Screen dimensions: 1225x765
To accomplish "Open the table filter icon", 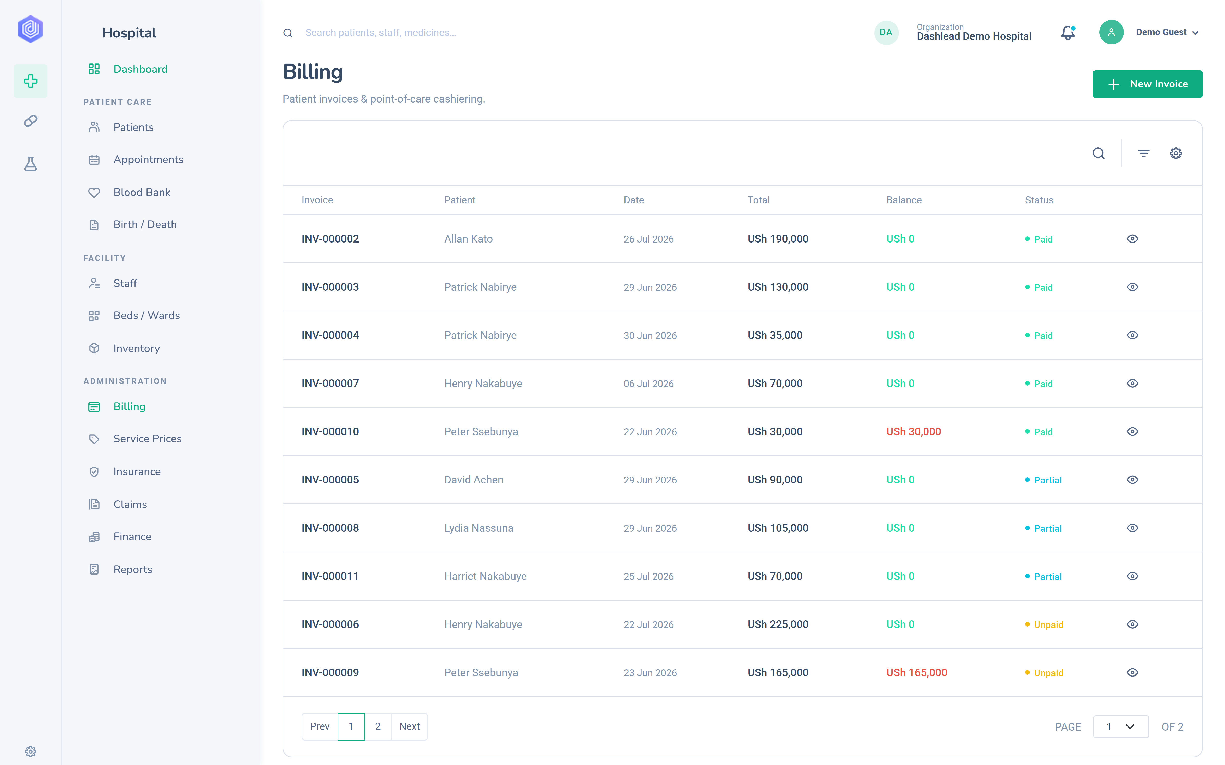I will click(x=1144, y=153).
